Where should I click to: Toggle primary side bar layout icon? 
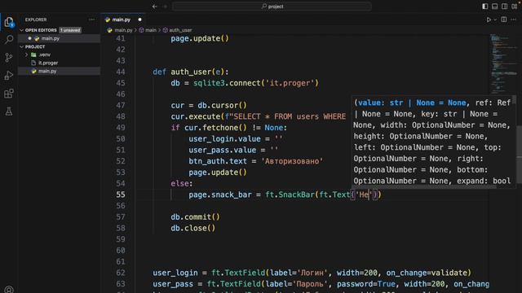pos(485,7)
